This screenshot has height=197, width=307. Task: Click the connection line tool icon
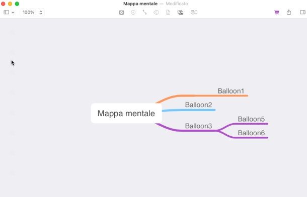point(144,12)
